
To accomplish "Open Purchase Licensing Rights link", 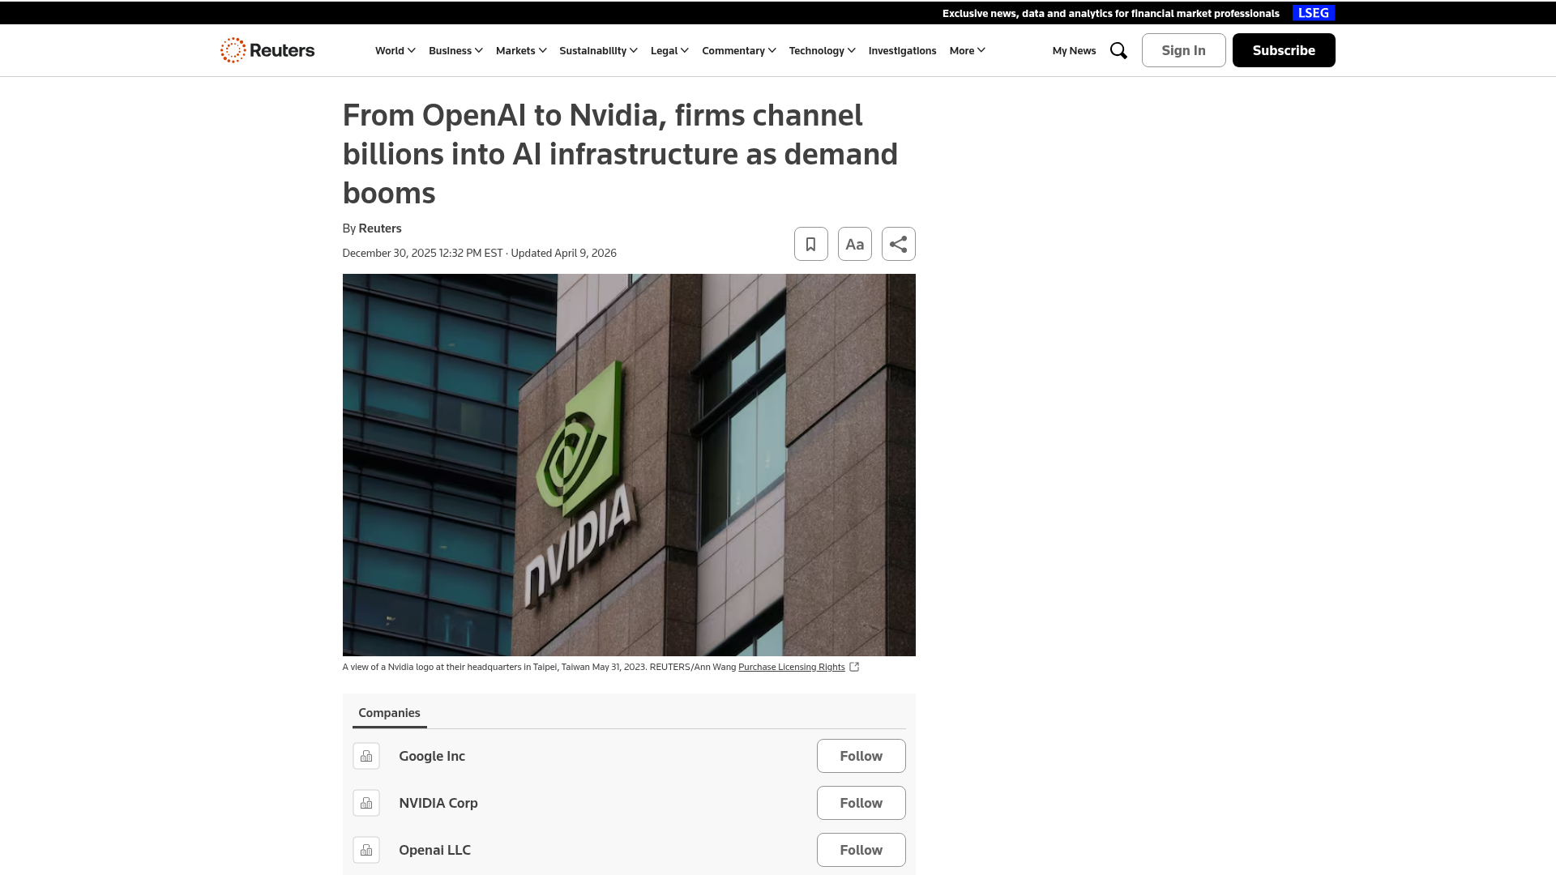I will [x=791, y=667].
